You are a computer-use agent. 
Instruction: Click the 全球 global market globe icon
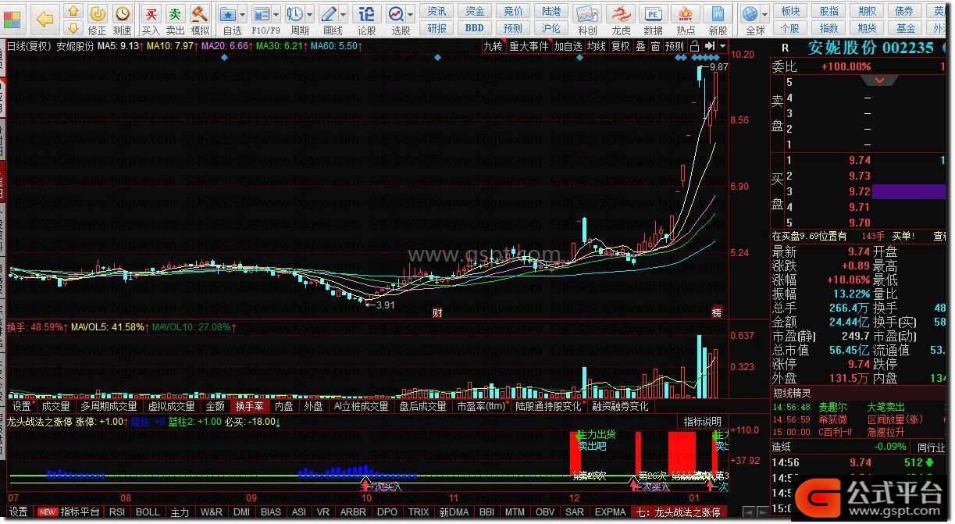coord(750,14)
